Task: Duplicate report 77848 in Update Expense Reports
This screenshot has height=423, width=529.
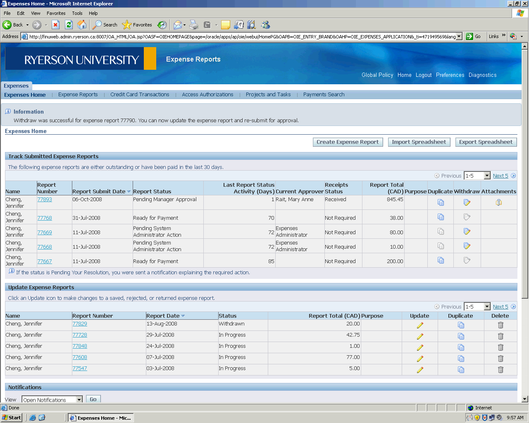Action: (x=460, y=347)
